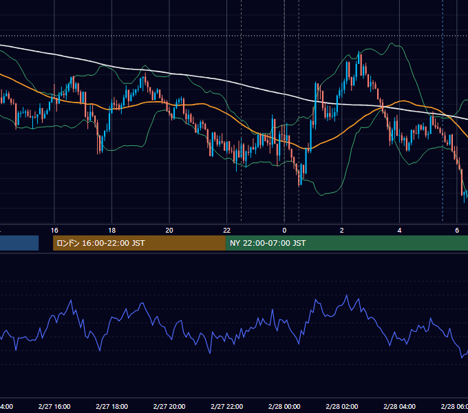Click the 2/28 00:00 date label
Screen dimensions: 468x413
click(x=284, y=406)
